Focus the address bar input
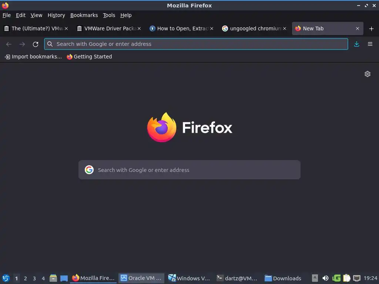Image resolution: width=379 pixels, height=284 pixels. 196,44
